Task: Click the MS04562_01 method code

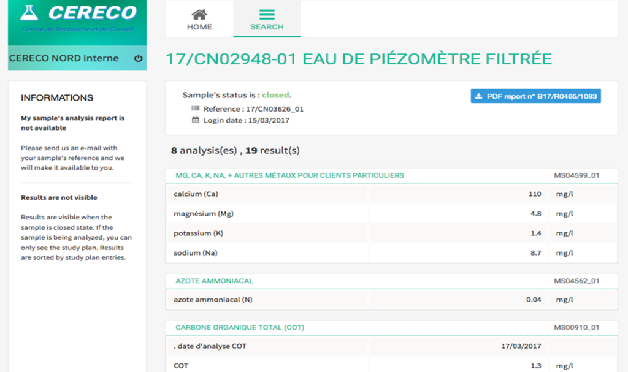Action: coord(575,280)
